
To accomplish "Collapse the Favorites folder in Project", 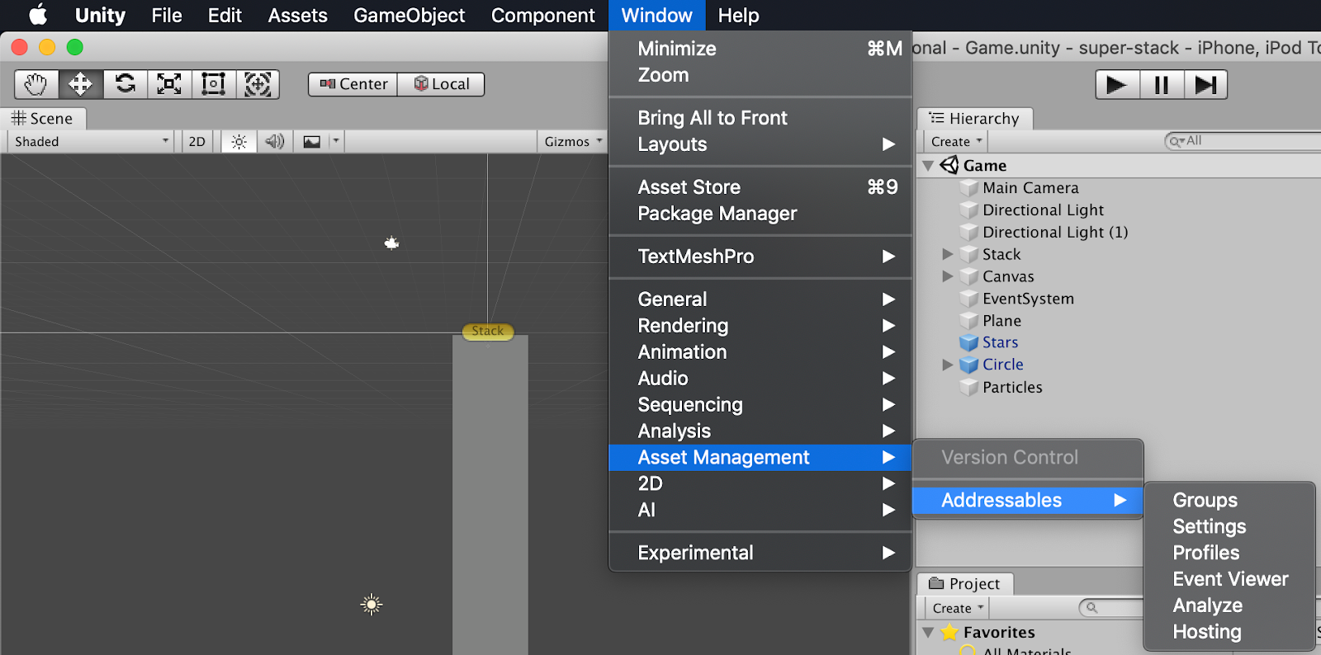I will [928, 633].
